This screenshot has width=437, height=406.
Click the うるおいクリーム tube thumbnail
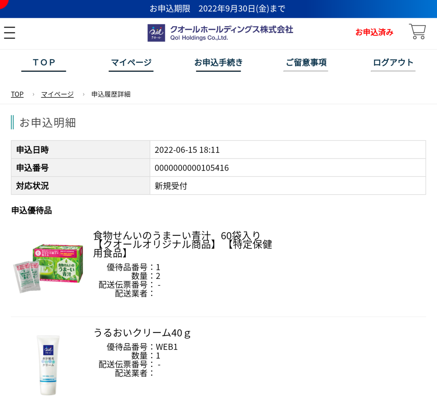(49, 365)
